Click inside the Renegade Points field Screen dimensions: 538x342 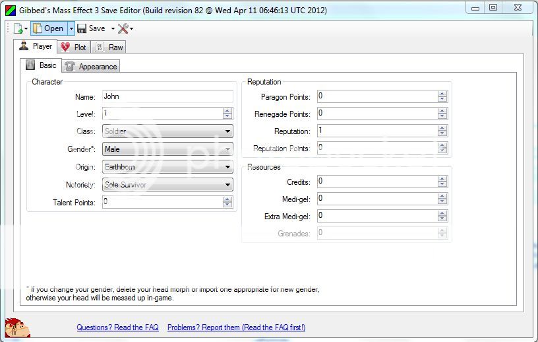pyautogui.click(x=377, y=114)
